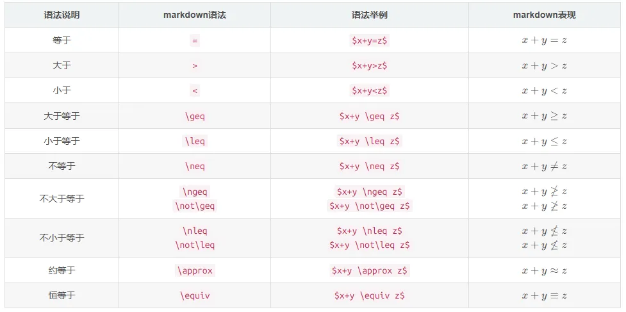Click the $x+y=z$ example code

(x=369, y=40)
